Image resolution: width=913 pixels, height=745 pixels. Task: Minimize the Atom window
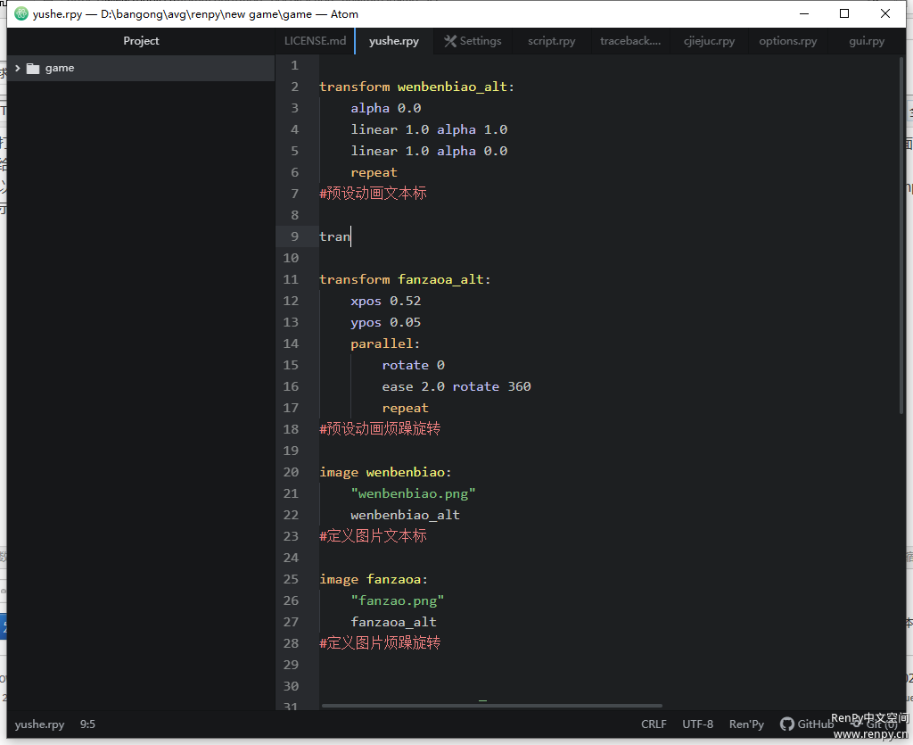(x=803, y=13)
